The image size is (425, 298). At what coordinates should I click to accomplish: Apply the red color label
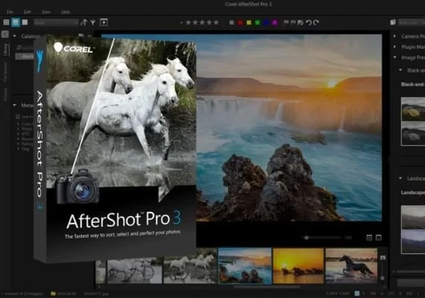(x=240, y=22)
